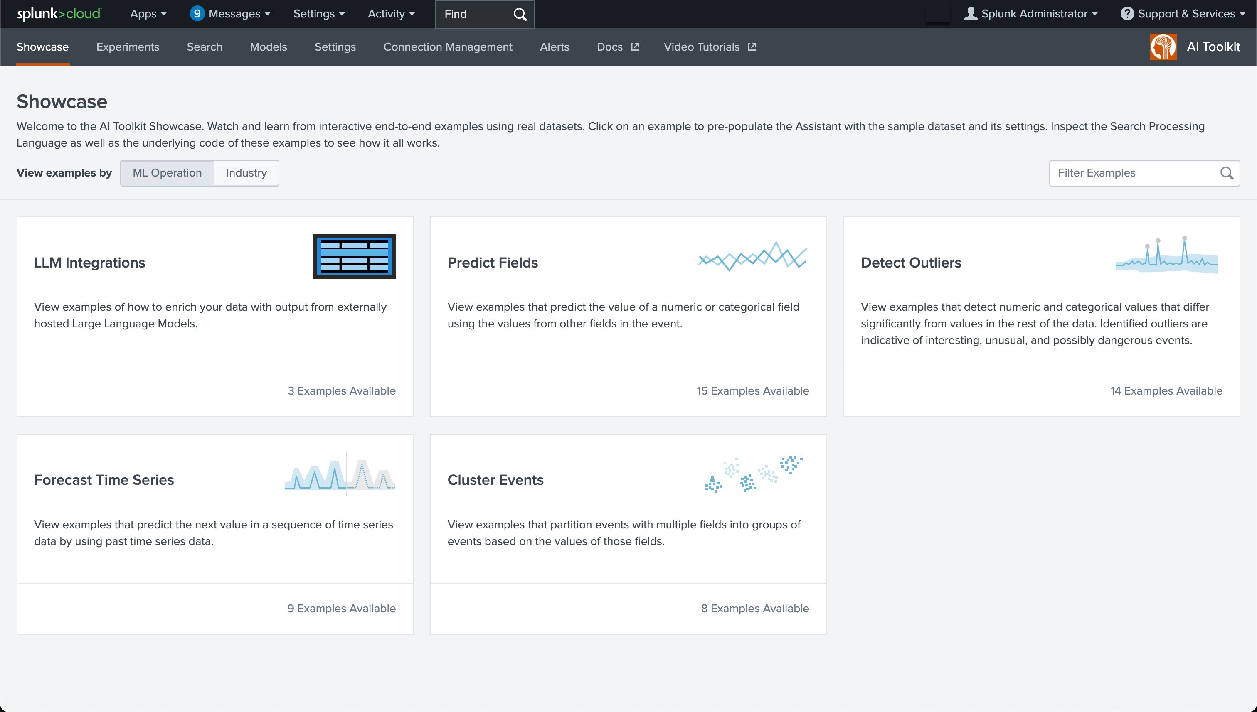Click the AI Toolkit brain icon
This screenshot has width=1257, height=712.
[x=1163, y=47]
